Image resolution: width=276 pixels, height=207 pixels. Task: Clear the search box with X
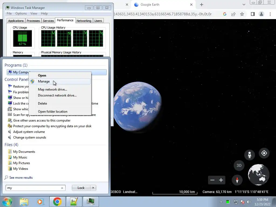[x=62, y=188]
